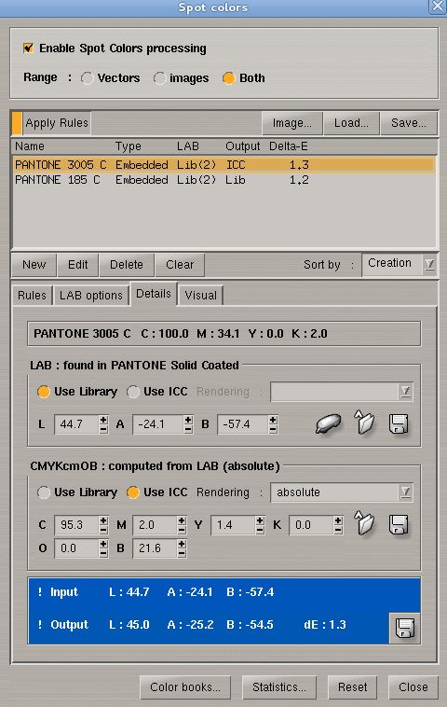Toggle Enable Spot Colors processing checkbox
Screen dimensions: 447x707
[x=28, y=48]
